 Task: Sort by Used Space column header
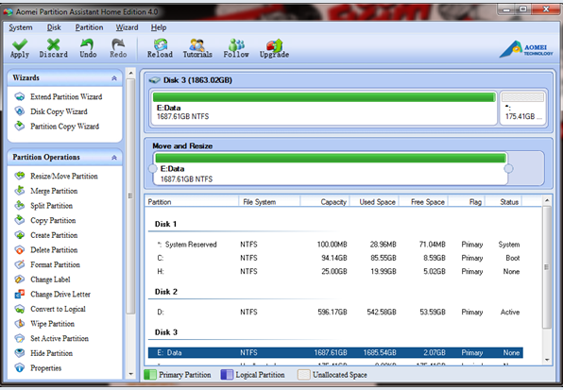(x=374, y=202)
